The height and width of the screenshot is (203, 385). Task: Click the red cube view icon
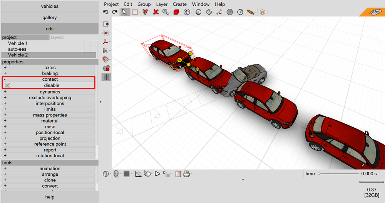pos(176,12)
